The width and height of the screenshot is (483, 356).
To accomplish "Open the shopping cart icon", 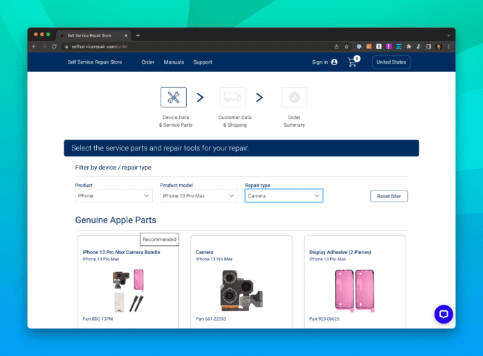I will [x=353, y=62].
